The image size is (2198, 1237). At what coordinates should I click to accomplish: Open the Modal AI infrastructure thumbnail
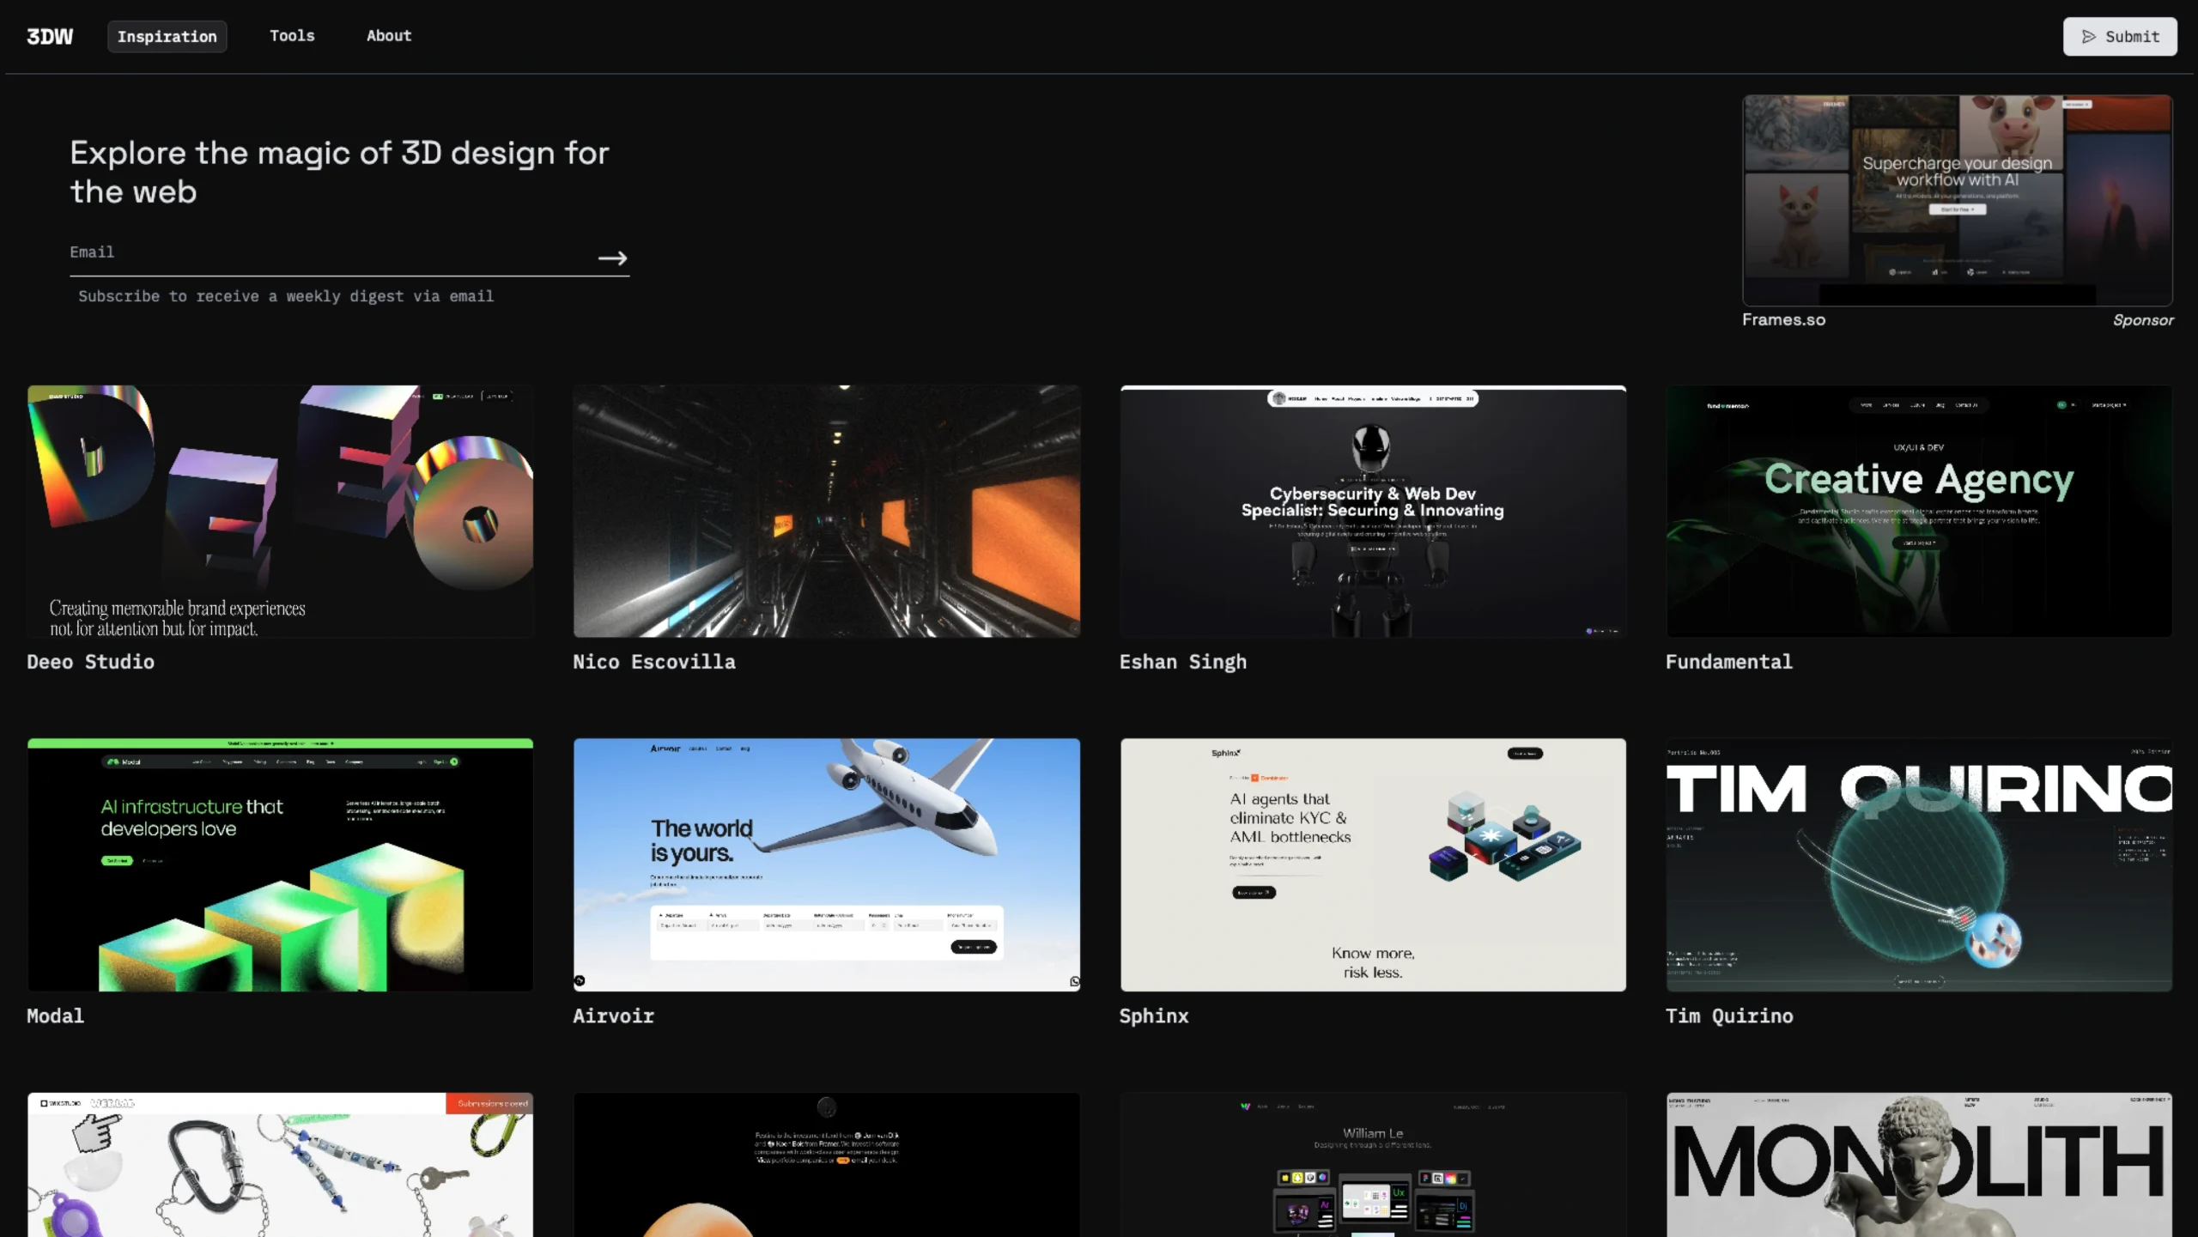coord(281,864)
